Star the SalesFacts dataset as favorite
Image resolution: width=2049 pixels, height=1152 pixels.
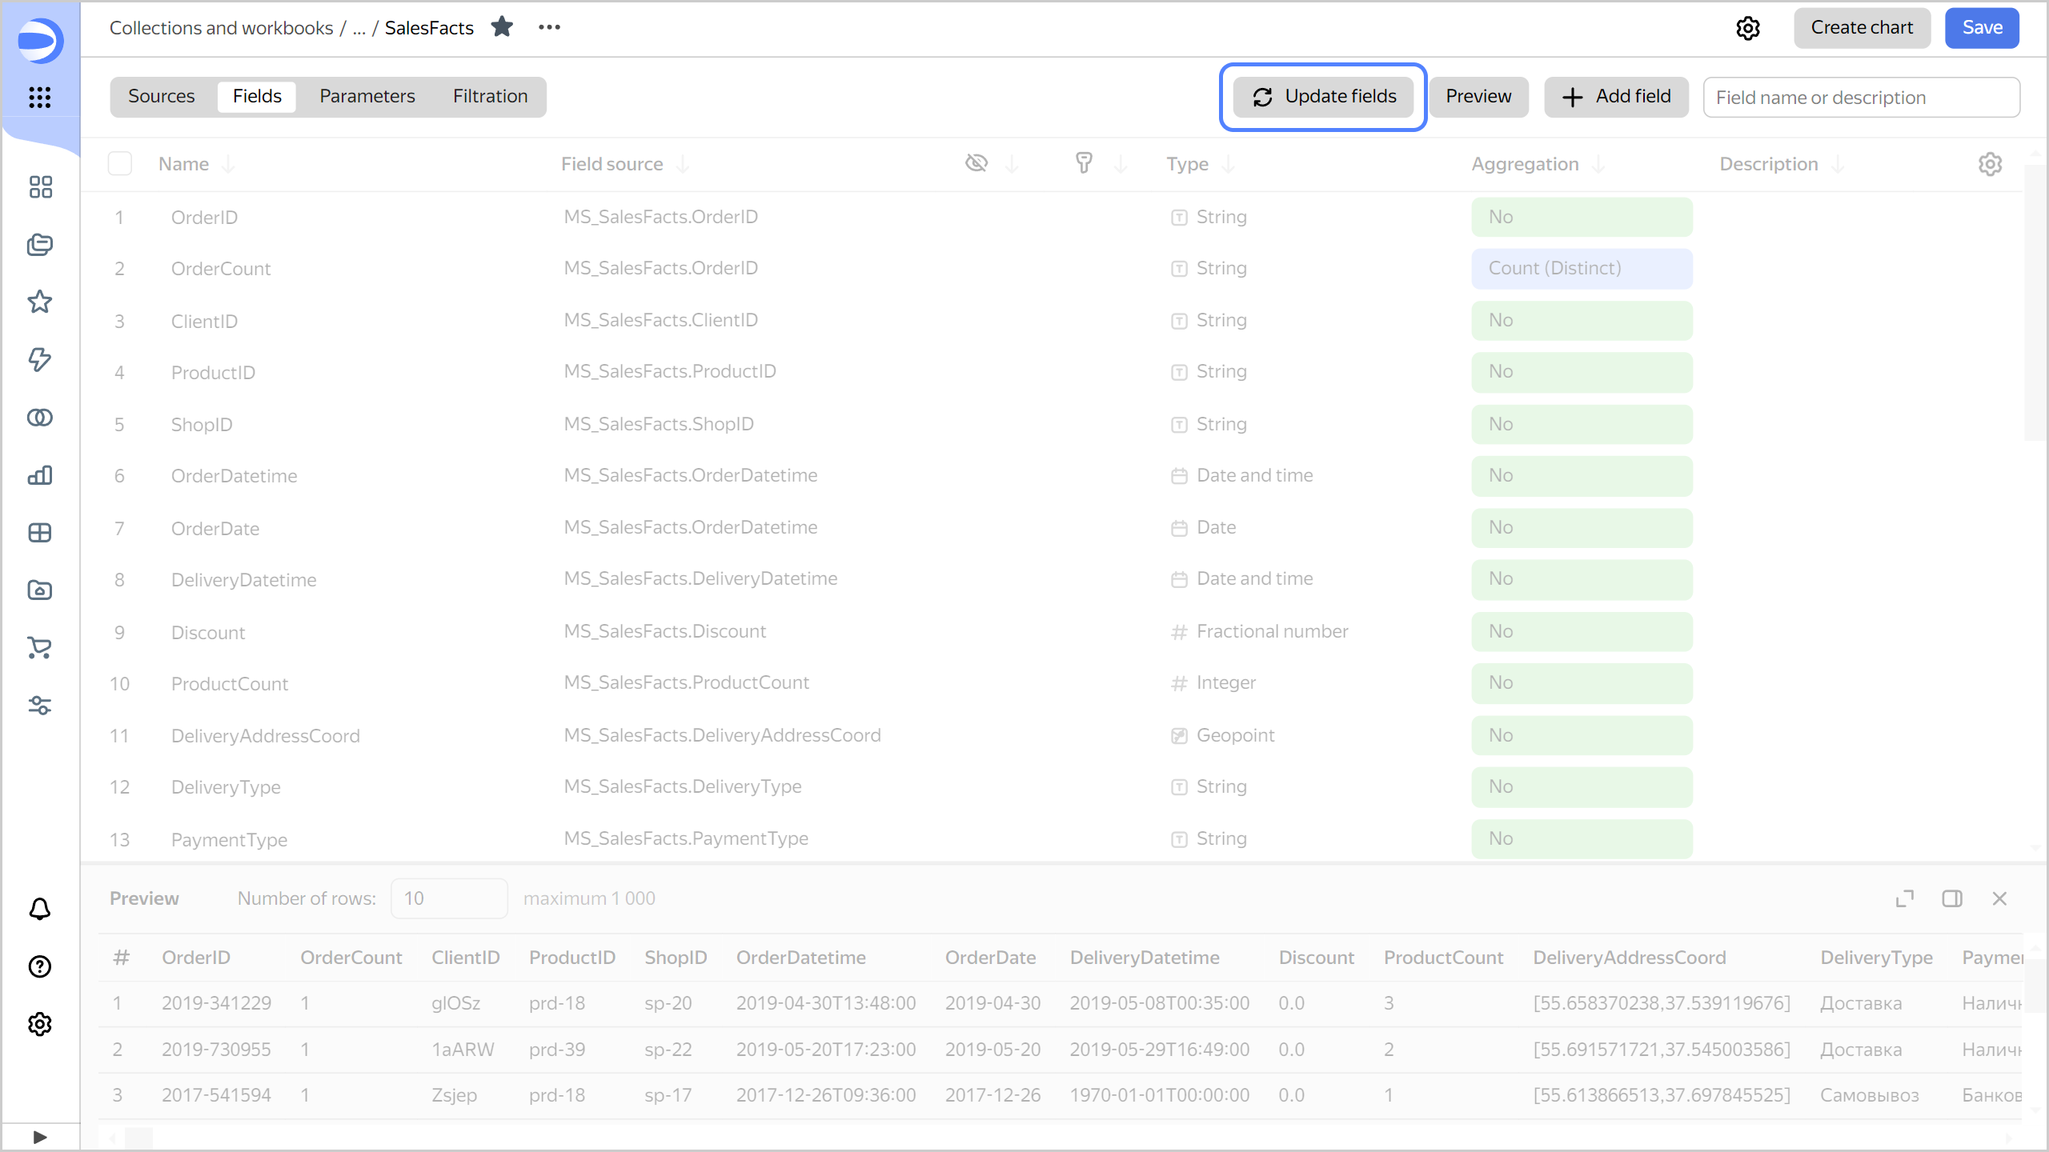point(502,27)
